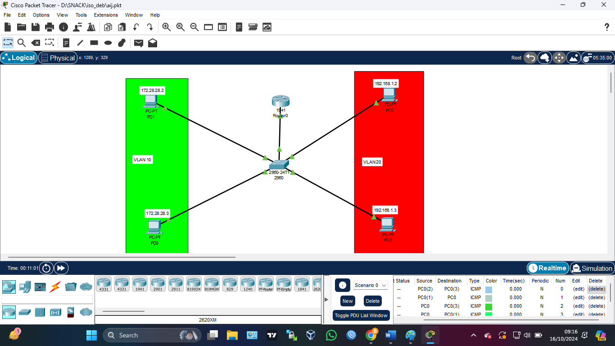Open the Edit menu
615x346 pixels.
22,15
